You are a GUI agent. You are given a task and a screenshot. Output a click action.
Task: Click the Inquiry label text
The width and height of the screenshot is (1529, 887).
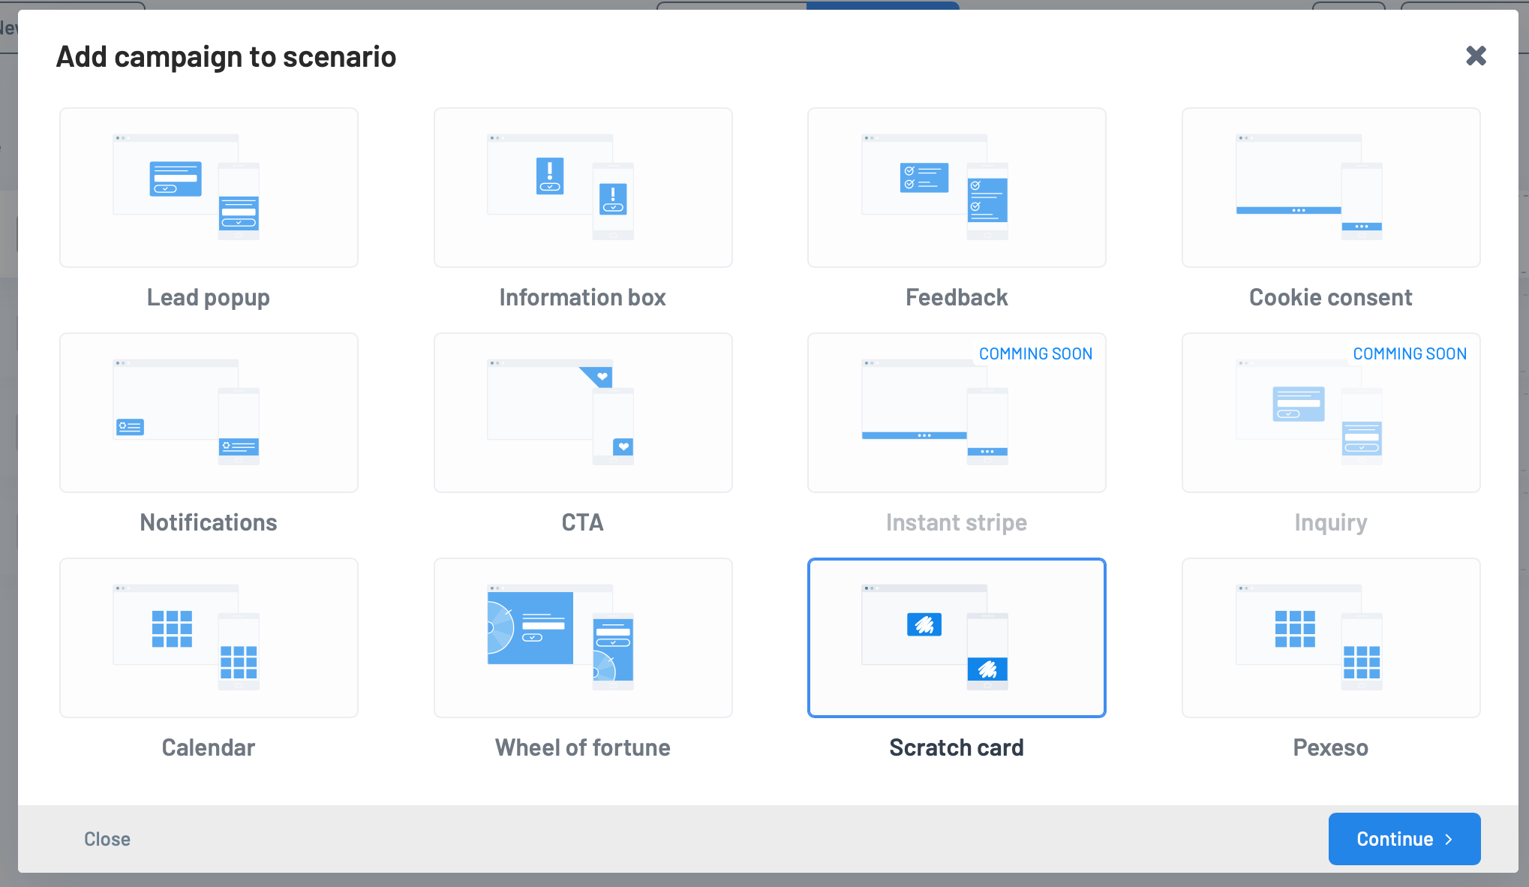point(1331,522)
